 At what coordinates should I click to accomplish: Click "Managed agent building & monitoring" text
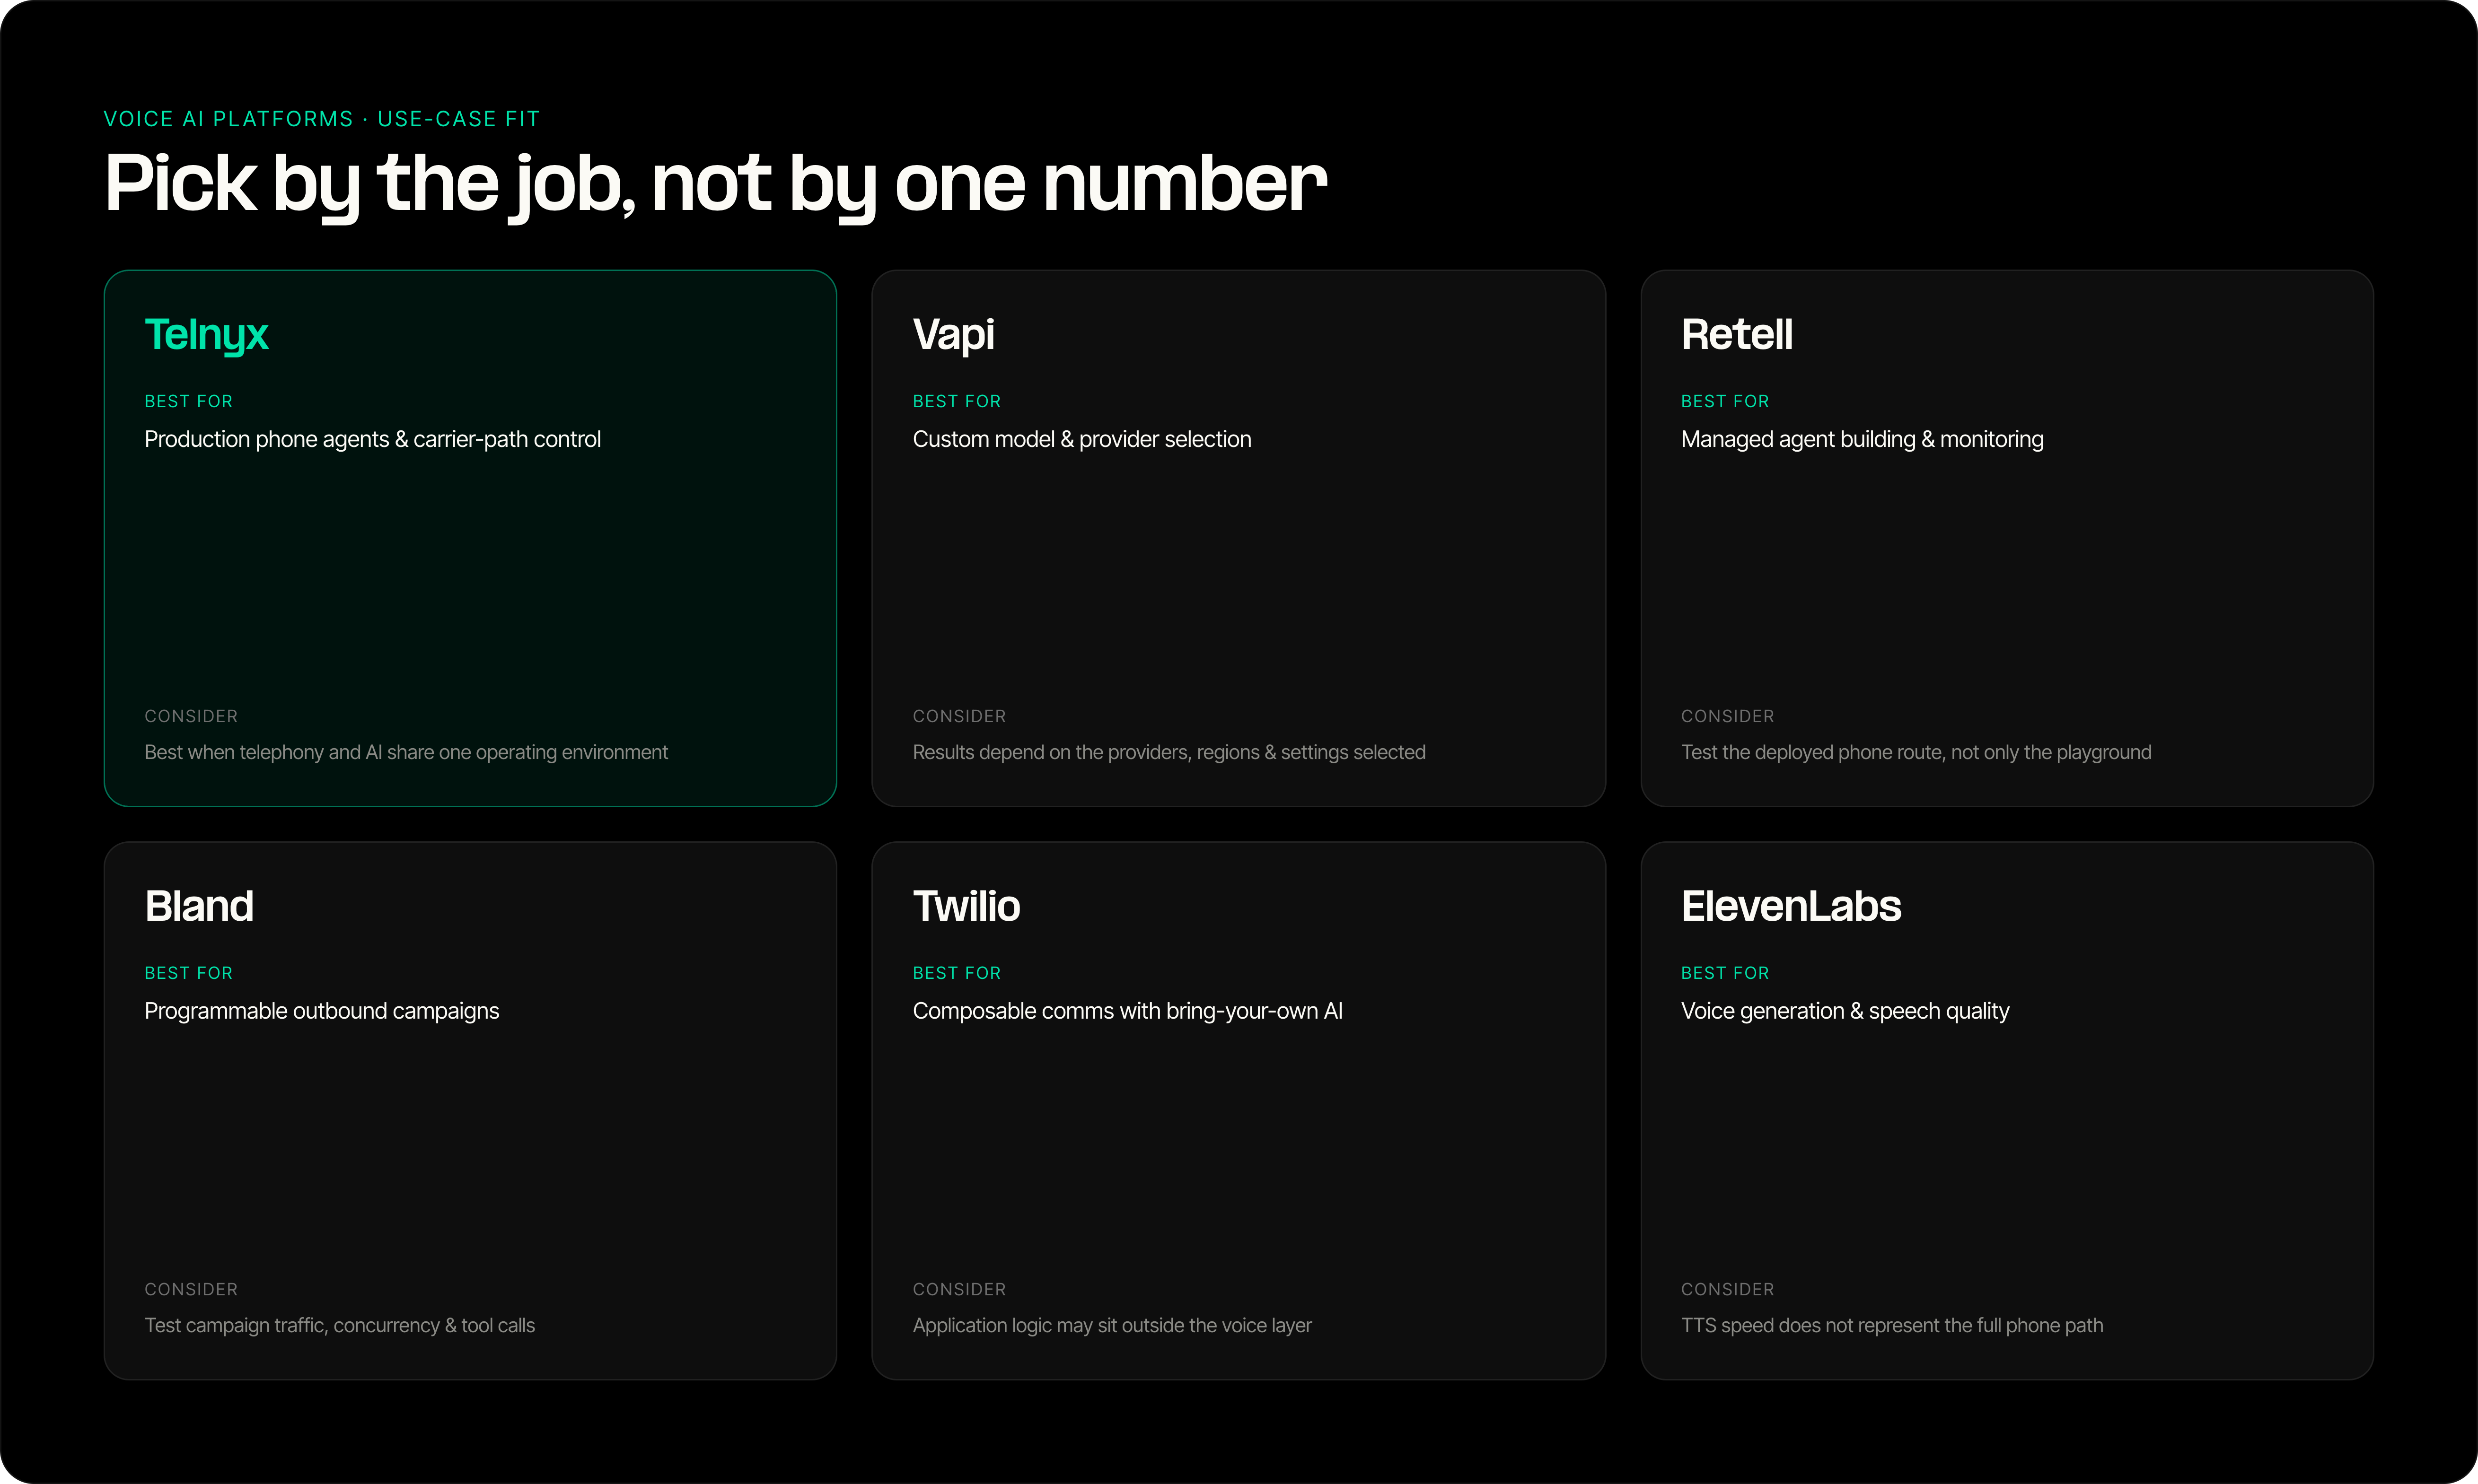[x=1862, y=440]
